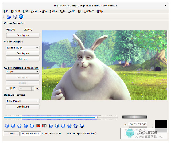The width and height of the screenshot is (171, 143).
Task: Open video Filters under Video Output
Action: pyautogui.click(x=23, y=59)
